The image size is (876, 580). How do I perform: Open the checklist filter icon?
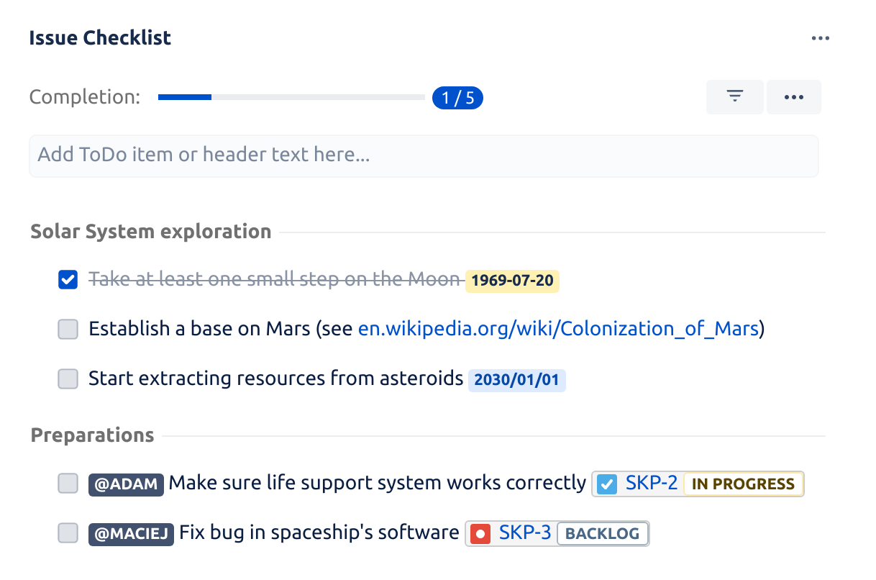pos(734,97)
